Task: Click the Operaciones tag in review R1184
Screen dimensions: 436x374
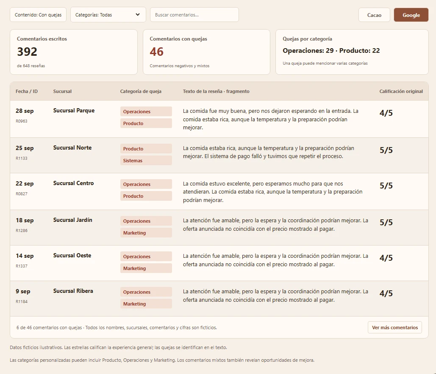Action: [146, 292]
